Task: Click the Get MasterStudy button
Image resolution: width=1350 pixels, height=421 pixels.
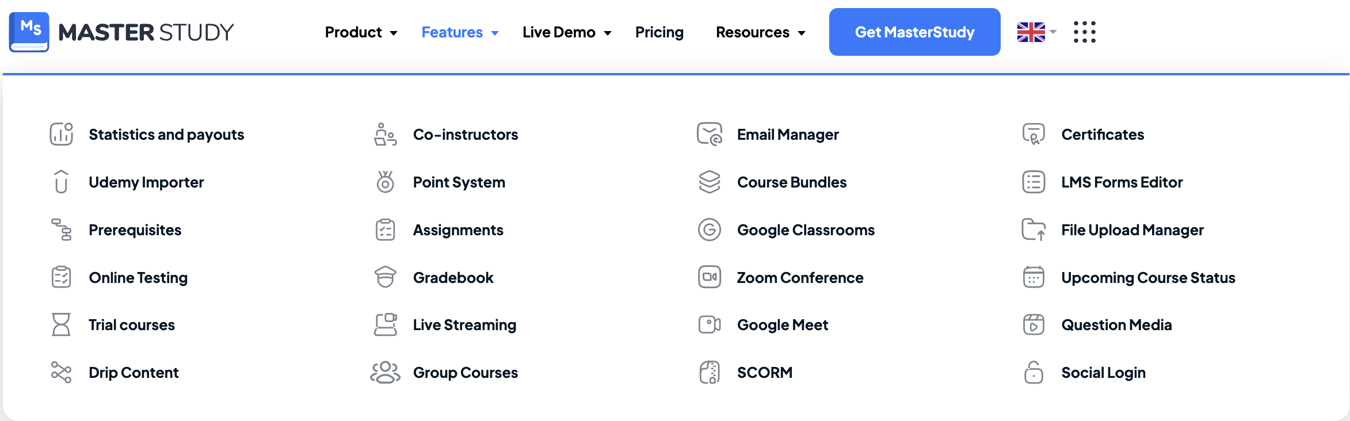Action: click(x=914, y=32)
